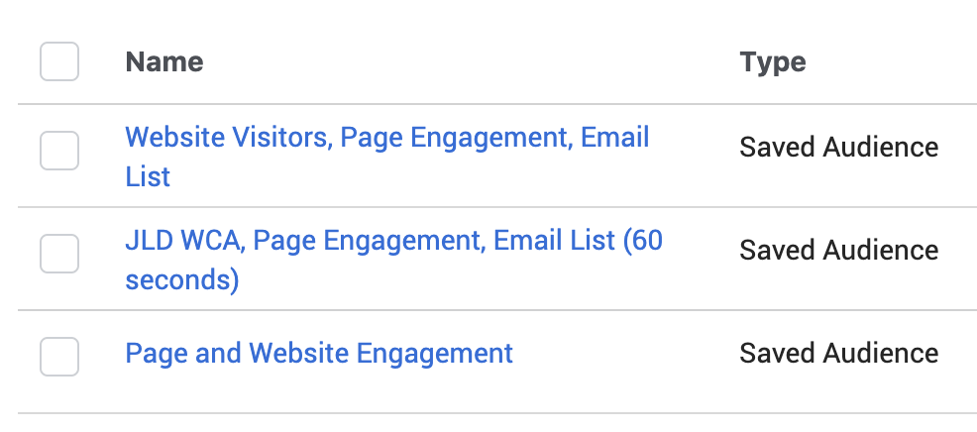977x432 pixels.
Task: Sort the table by Type column header
Action: pyautogui.click(x=773, y=62)
